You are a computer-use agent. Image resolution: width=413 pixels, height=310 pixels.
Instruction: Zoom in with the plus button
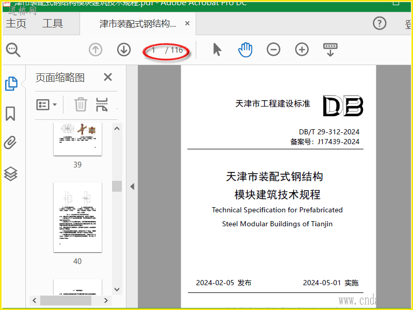click(x=302, y=50)
